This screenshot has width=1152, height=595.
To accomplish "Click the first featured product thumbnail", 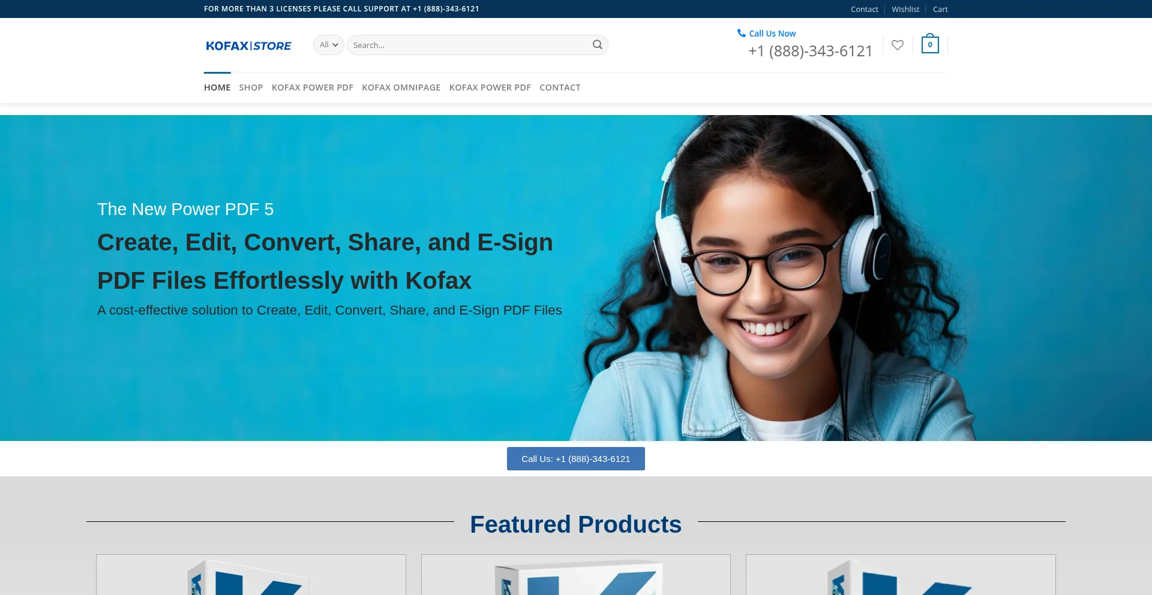I will click(251, 575).
